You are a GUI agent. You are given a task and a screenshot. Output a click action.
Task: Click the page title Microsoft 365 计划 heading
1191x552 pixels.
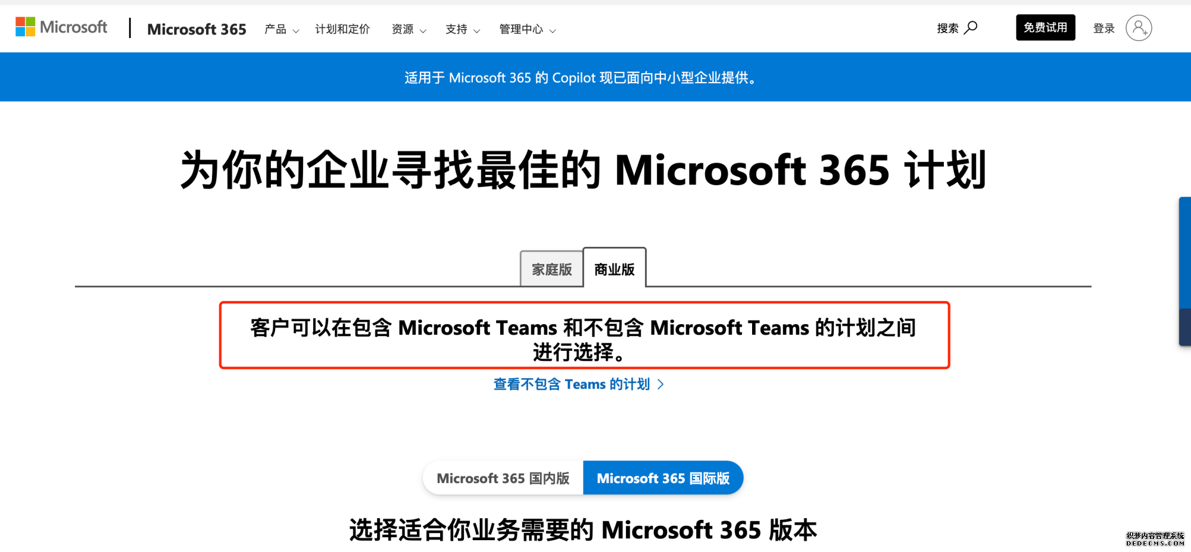(584, 170)
